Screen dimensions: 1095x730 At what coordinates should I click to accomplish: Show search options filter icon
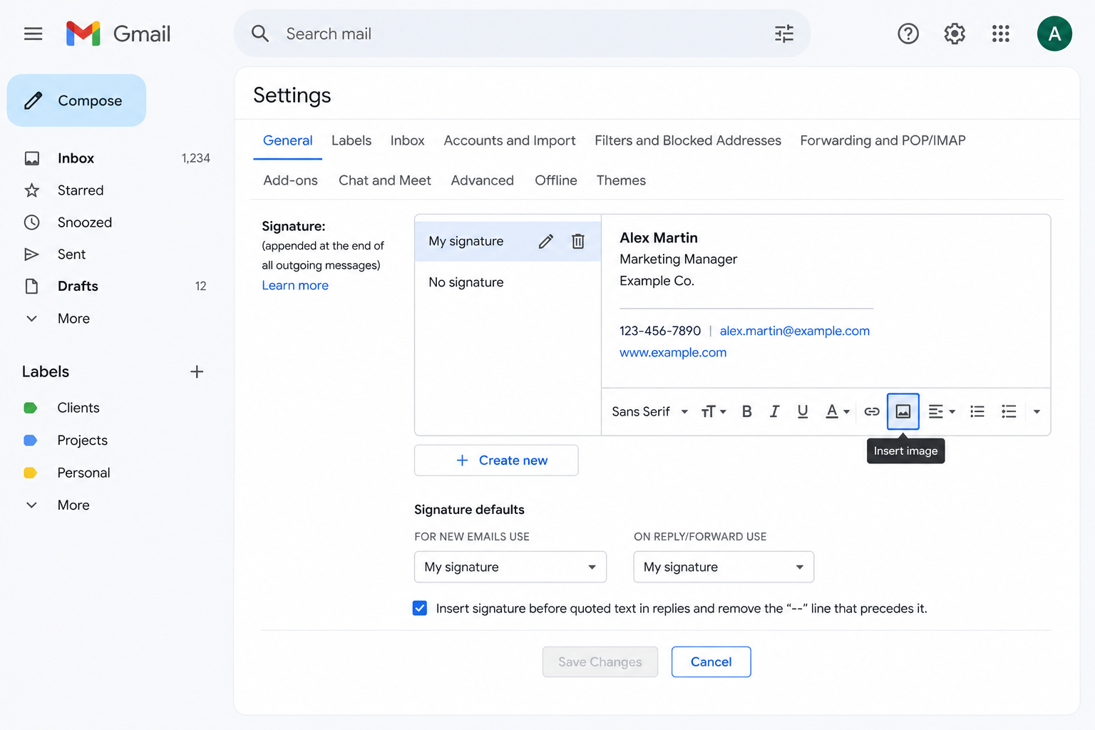tap(784, 34)
